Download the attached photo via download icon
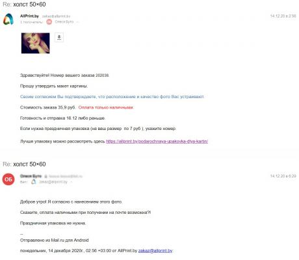299x260 pixels. (x=59, y=37)
